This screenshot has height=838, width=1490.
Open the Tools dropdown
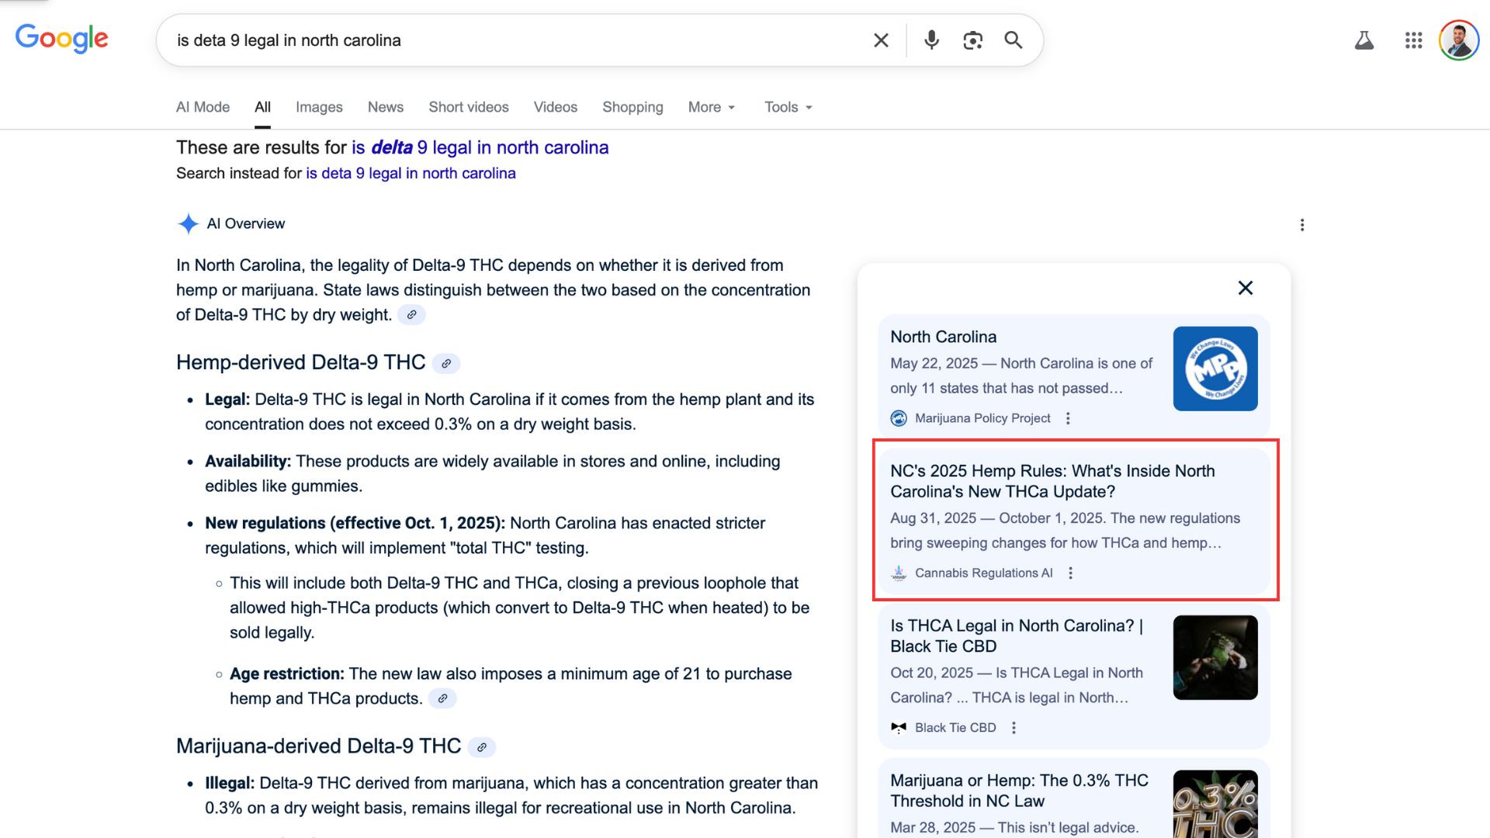[x=788, y=107]
